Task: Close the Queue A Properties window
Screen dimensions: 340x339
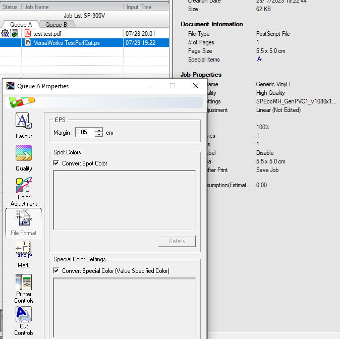Action: [x=196, y=86]
